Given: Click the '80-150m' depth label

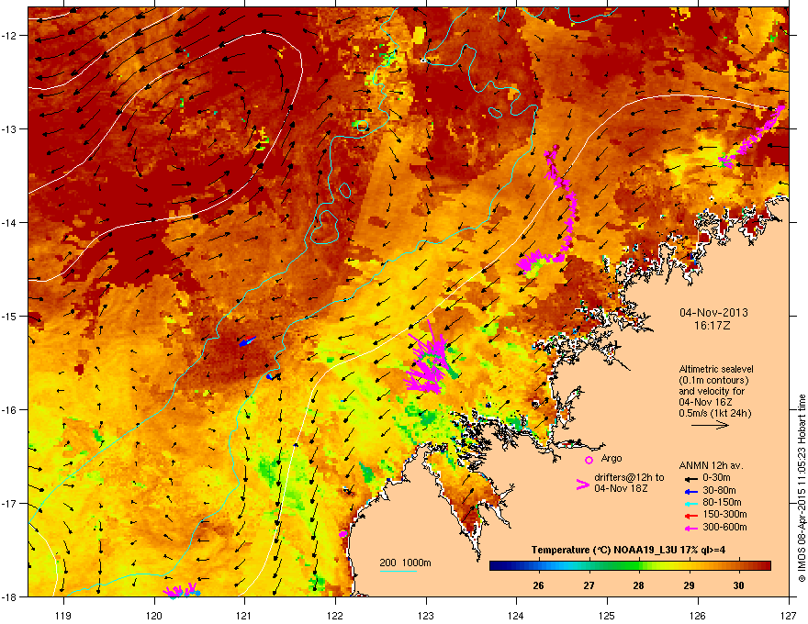Looking at the screenshot, I should pos(722,503).
